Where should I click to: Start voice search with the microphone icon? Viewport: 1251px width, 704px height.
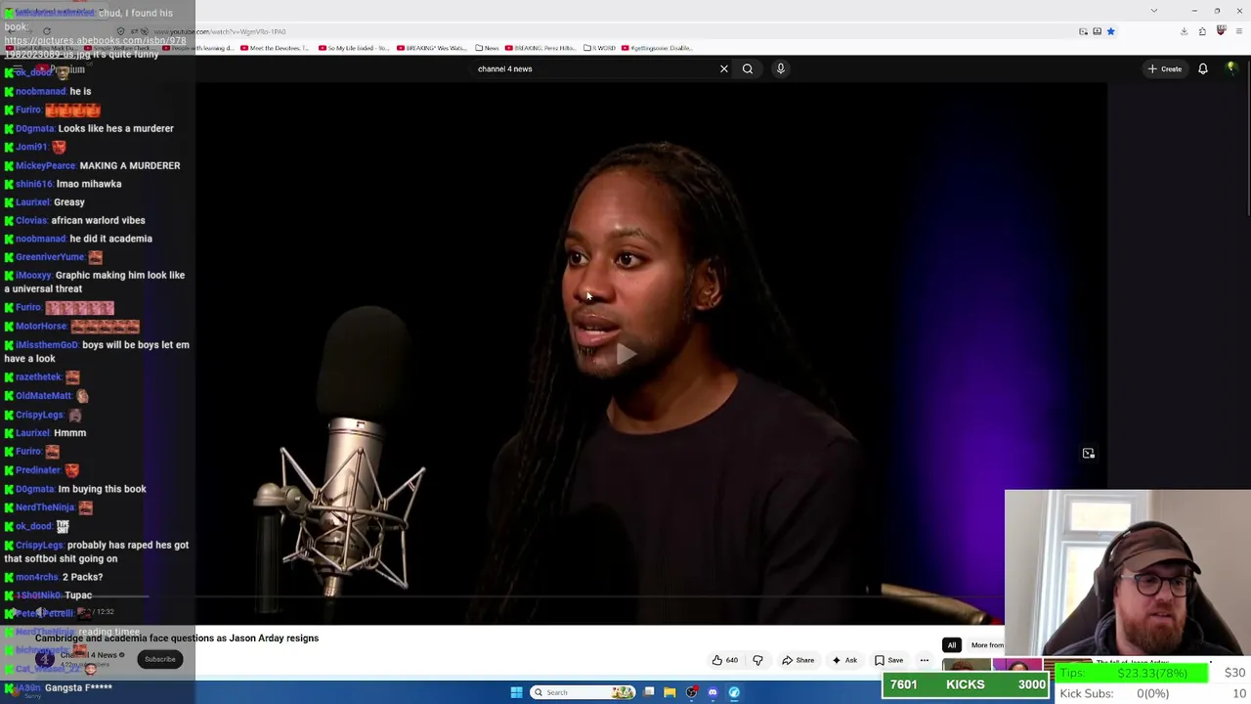point(781,68)
